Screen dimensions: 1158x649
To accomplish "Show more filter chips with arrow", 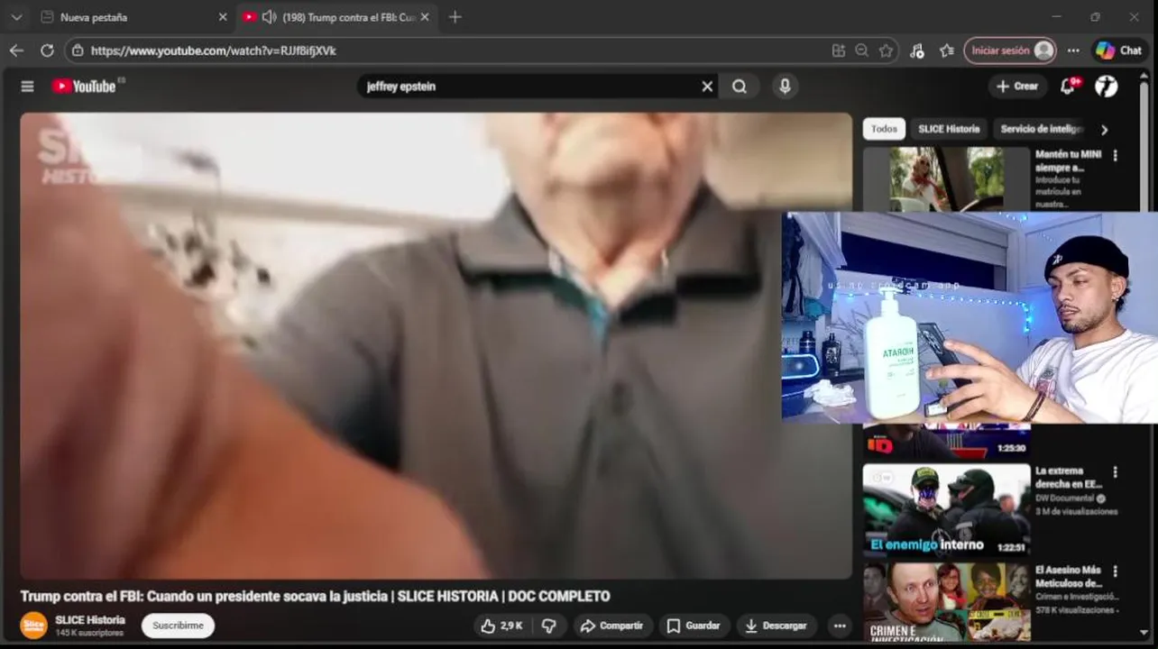I will point(1104,130).
